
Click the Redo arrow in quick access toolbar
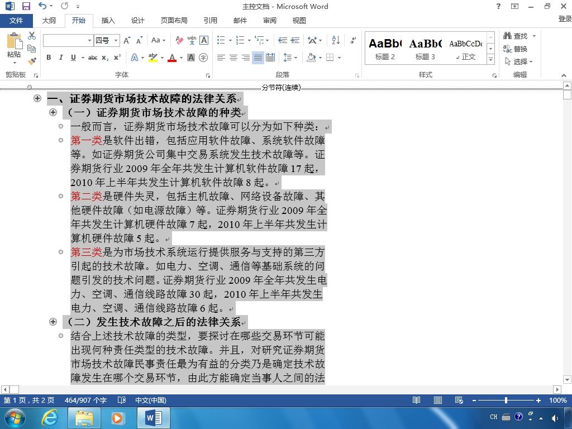pyautogui.click(x=65, y=6)
